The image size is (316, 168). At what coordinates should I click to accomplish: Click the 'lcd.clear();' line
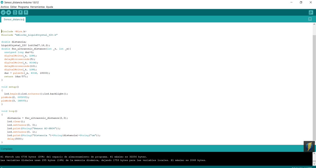[x=16, y=121]
